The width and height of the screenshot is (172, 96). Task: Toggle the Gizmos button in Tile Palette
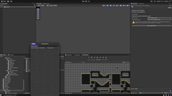(x=128, y=62)
